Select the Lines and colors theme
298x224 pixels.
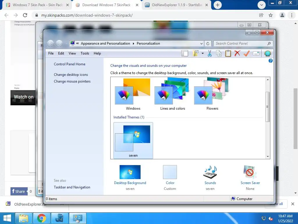[x=173, y=94]
